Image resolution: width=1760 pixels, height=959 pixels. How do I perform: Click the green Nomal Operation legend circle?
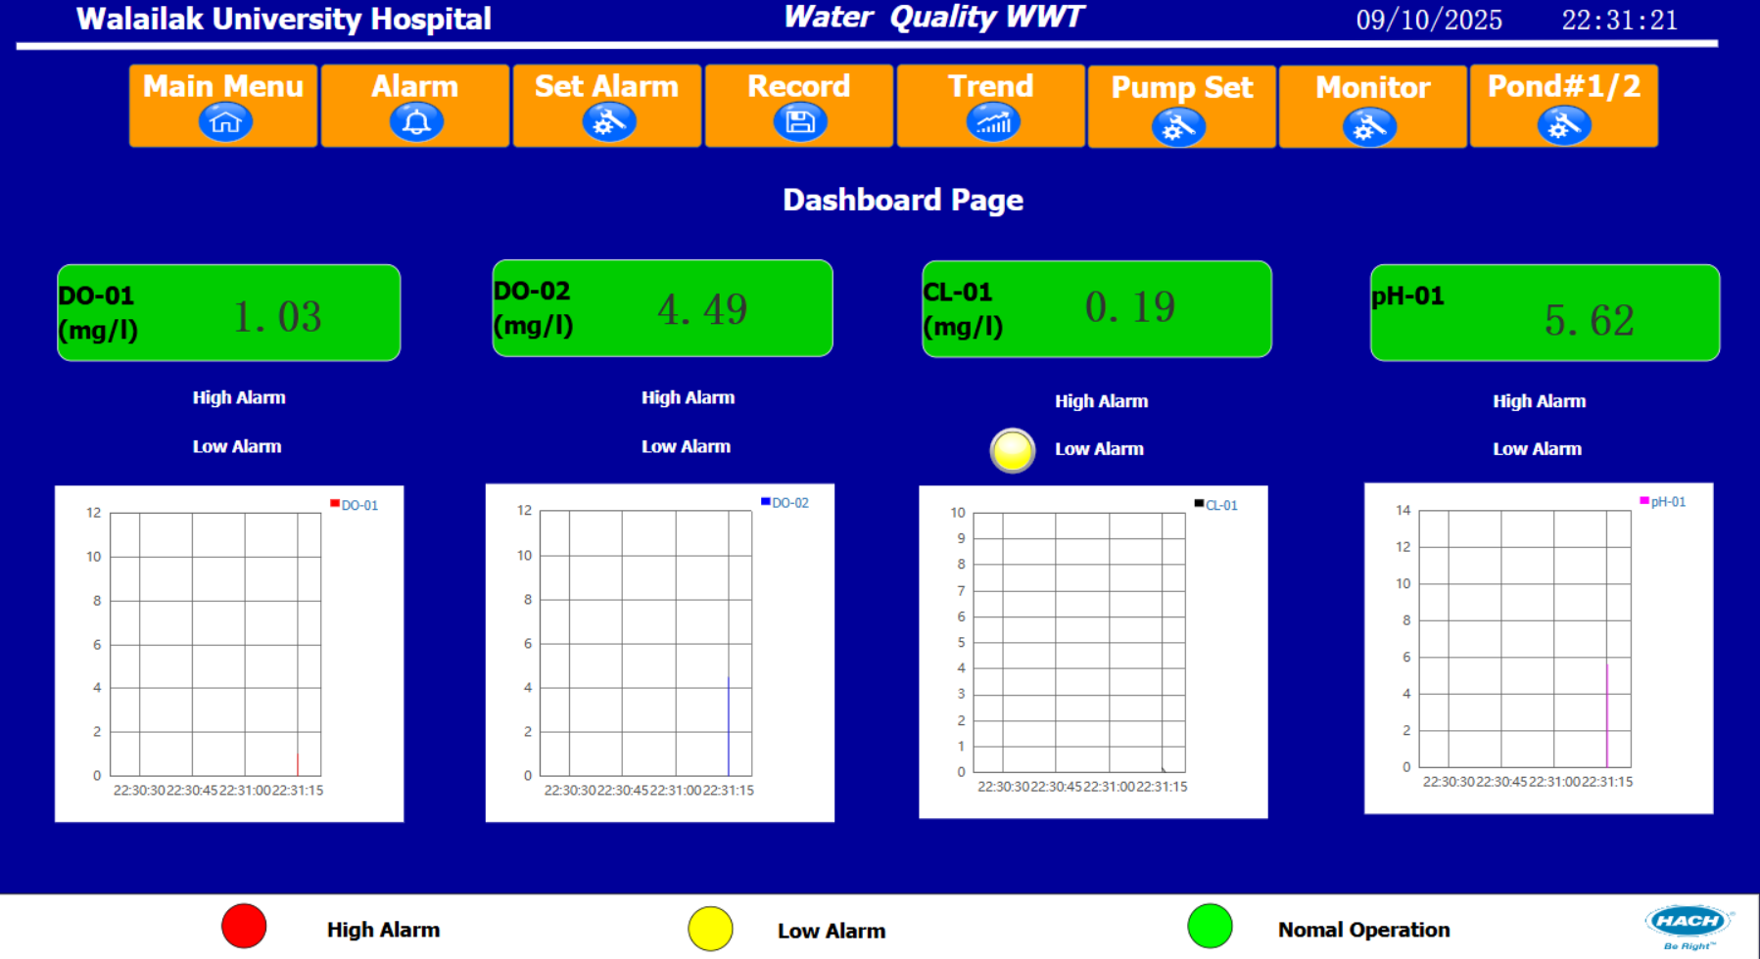pos(1210,927)
